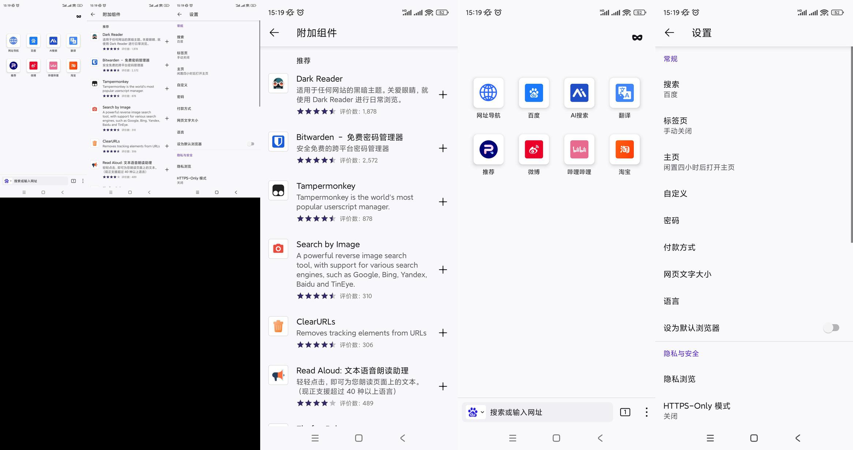
Task: Add Bitwarden via plus in large list
Action: [x=443, y=148]
